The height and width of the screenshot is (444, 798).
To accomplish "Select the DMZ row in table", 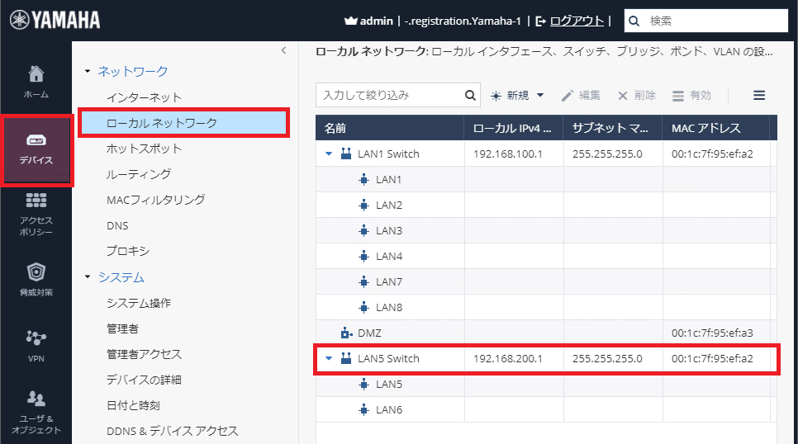I will point(369,333).
